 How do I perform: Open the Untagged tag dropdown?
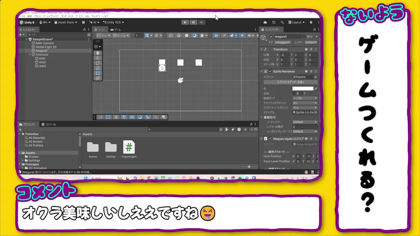point(283,42)
